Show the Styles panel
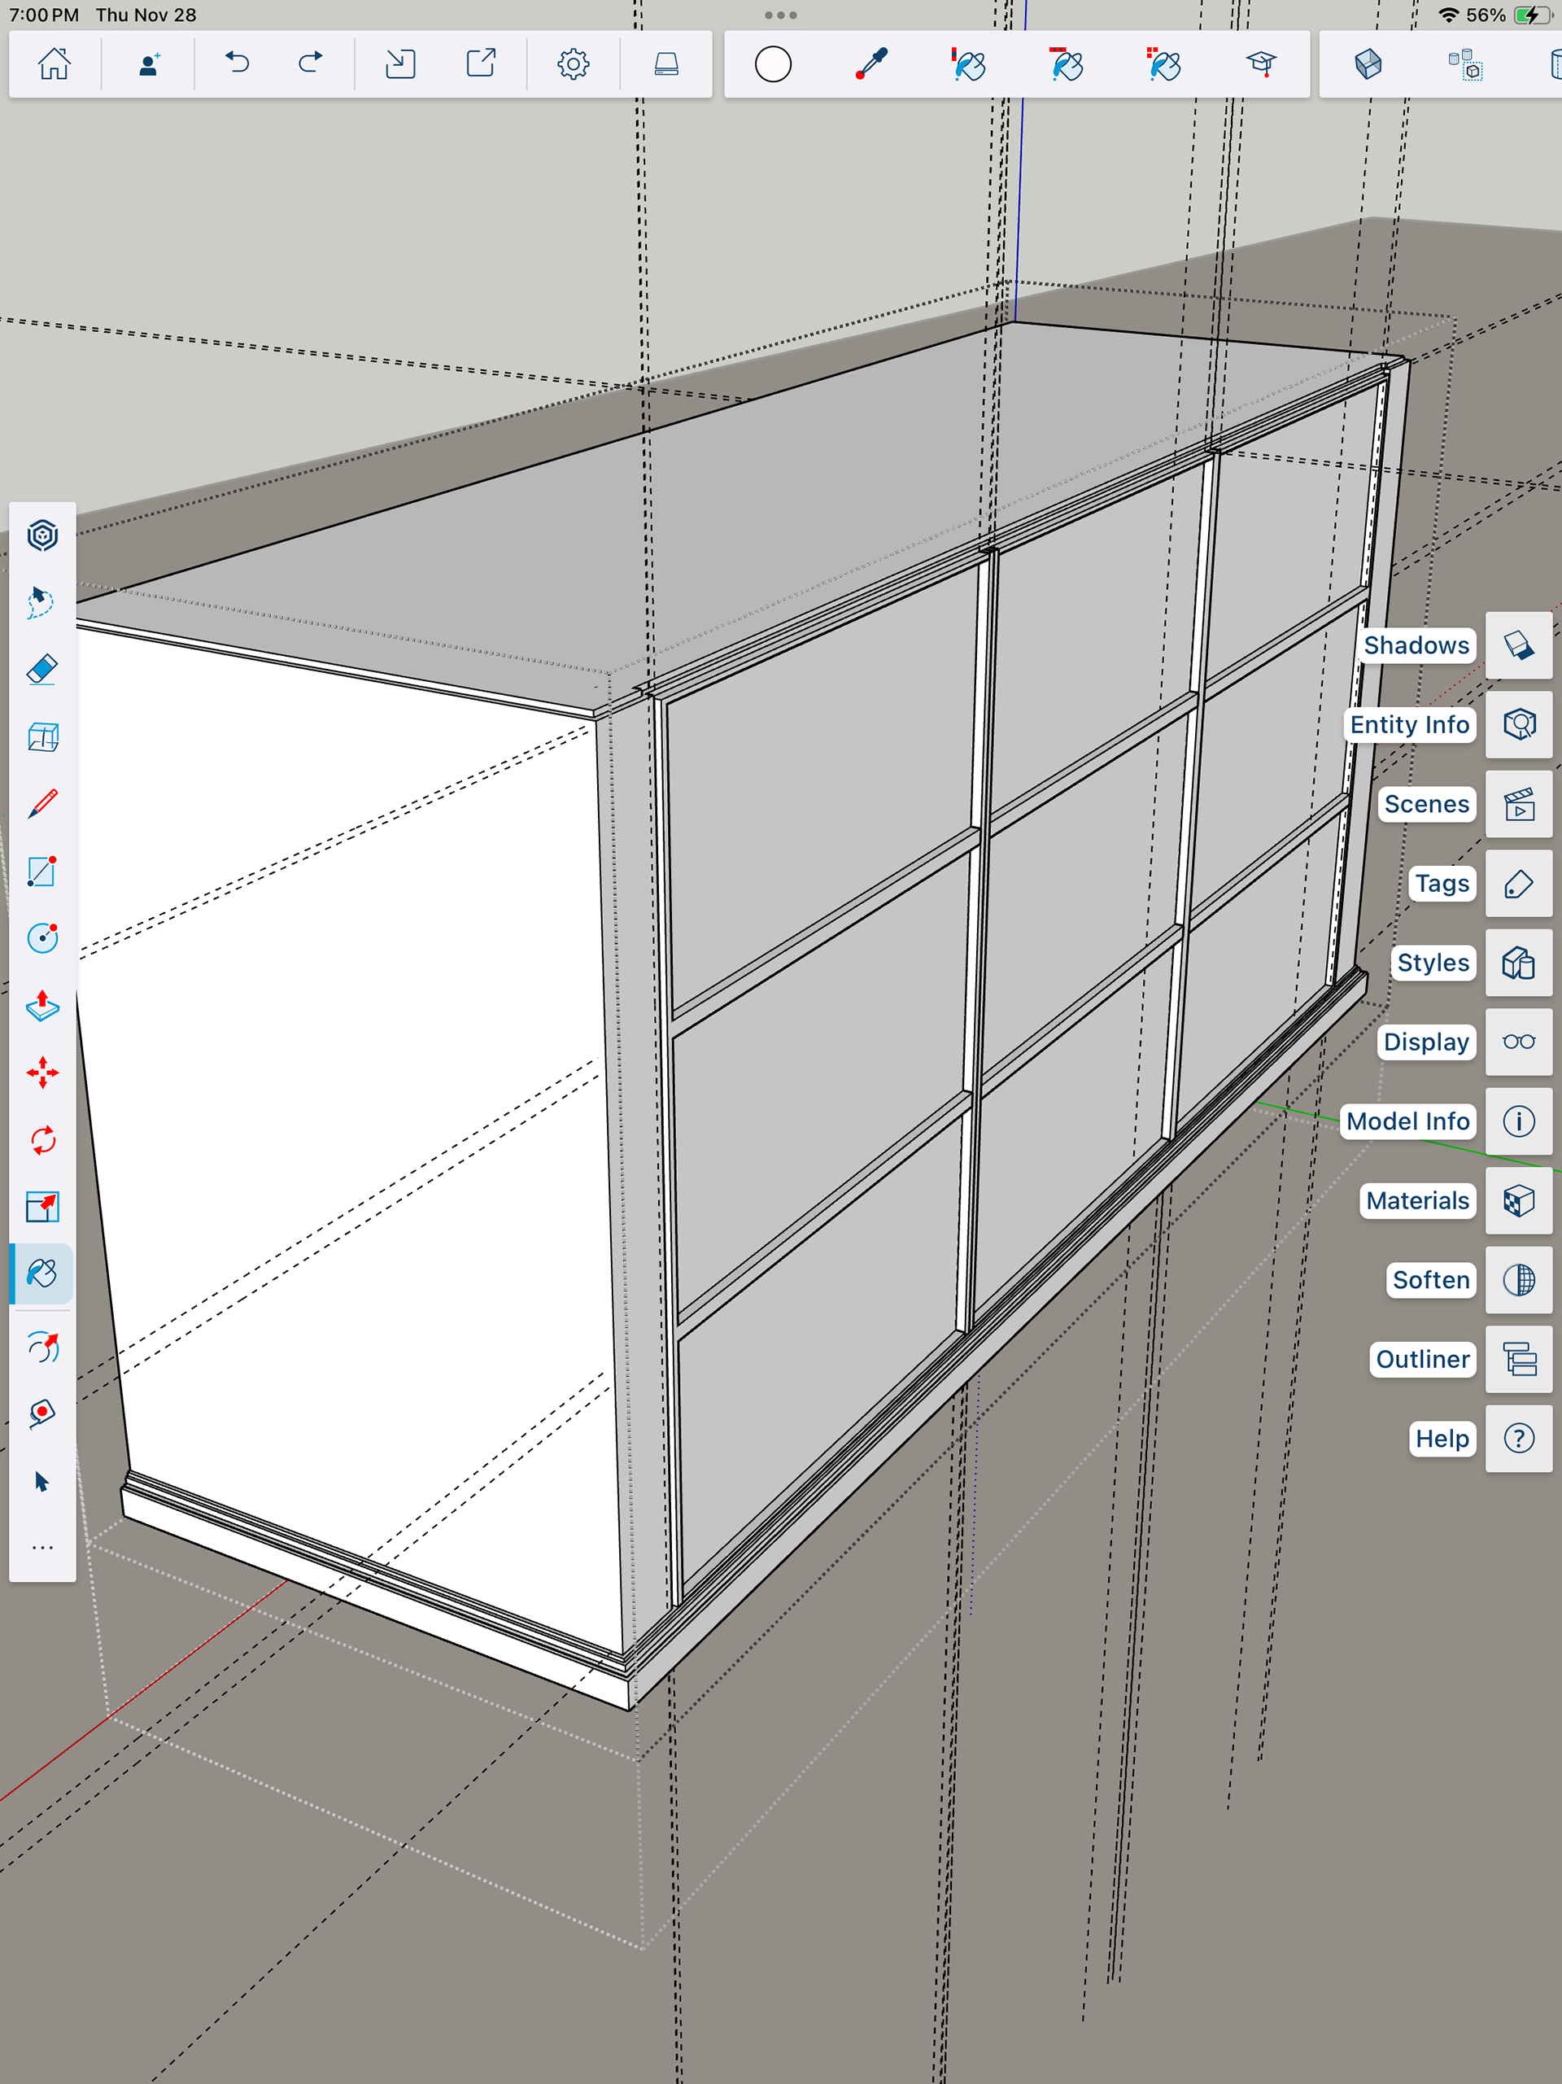 pos(1519,963)
